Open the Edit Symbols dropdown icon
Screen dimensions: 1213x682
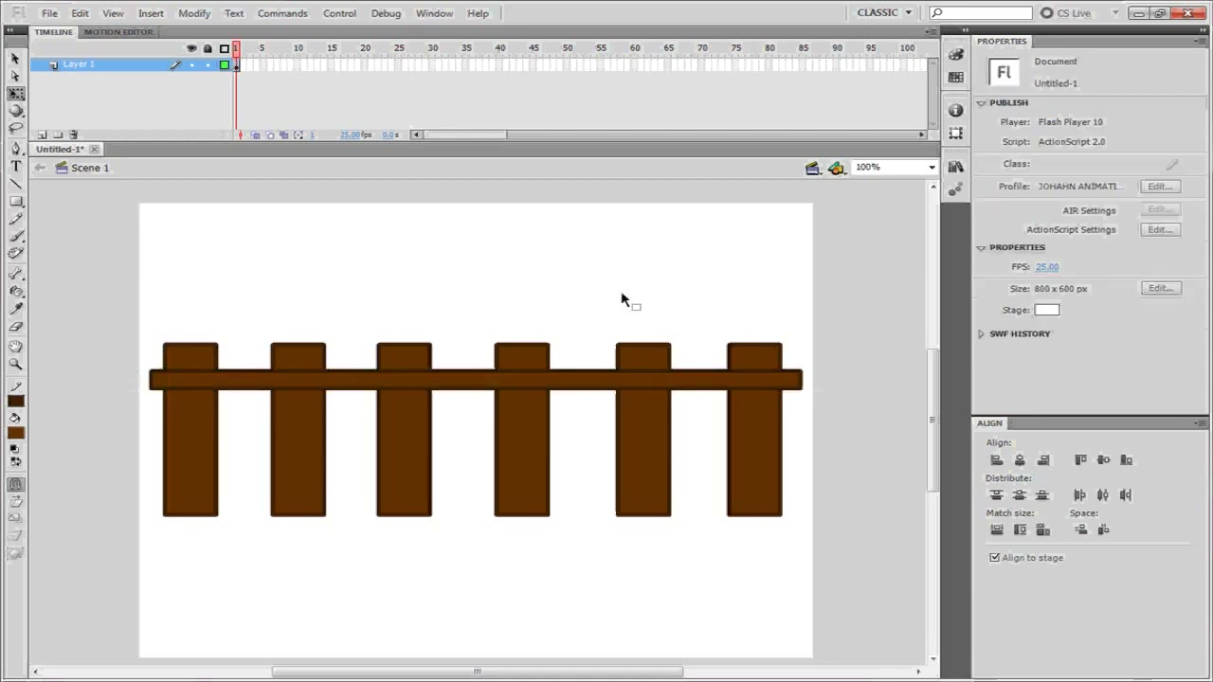click(836, 168)
